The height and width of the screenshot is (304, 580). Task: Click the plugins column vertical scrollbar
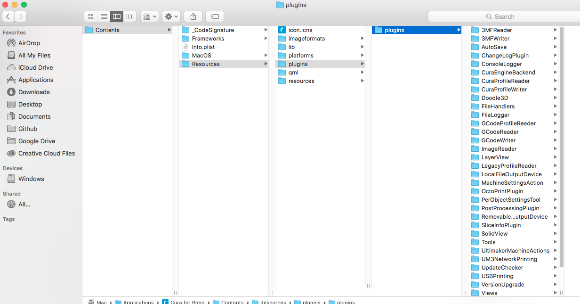pyautogui.click(x=561, y=147)
